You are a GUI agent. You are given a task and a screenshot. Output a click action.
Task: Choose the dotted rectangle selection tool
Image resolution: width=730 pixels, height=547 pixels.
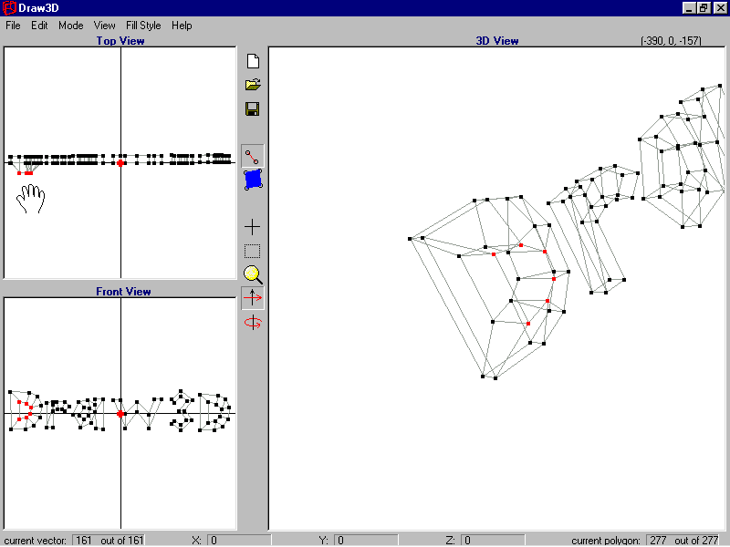[x=253, y=252]
